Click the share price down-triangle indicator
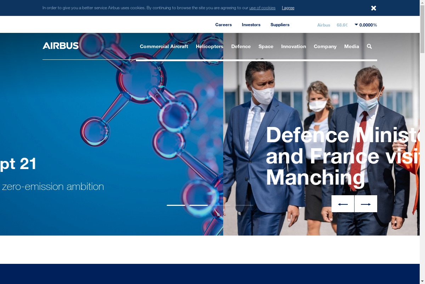 coord(356,24)
